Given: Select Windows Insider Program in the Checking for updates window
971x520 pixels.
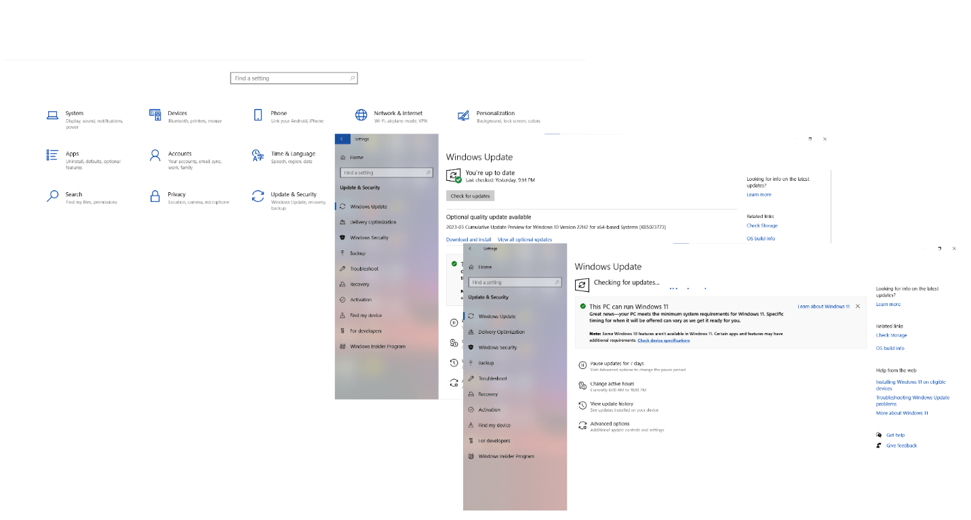Looking at the screenshot, I should (506, 456).
